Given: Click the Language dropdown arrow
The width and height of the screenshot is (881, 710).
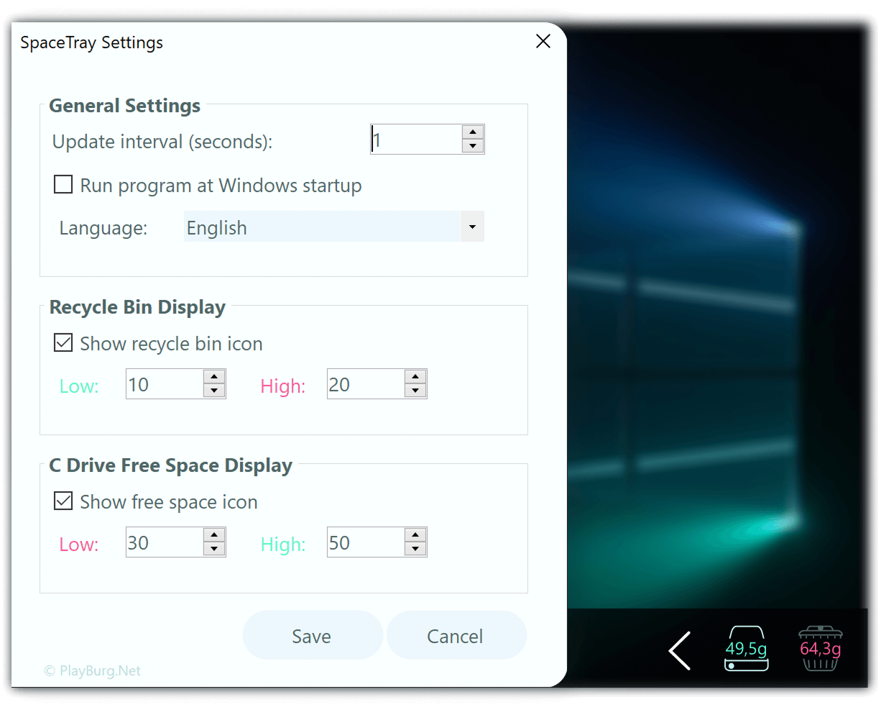Looking at the screenshot, I should click(472, 227).
